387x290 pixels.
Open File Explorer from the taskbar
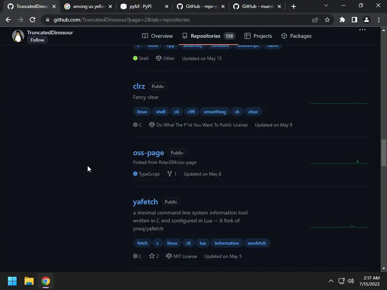tap(29, 281)
